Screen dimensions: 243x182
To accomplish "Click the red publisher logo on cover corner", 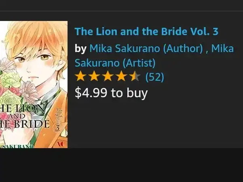I will (x=60, y=144).
